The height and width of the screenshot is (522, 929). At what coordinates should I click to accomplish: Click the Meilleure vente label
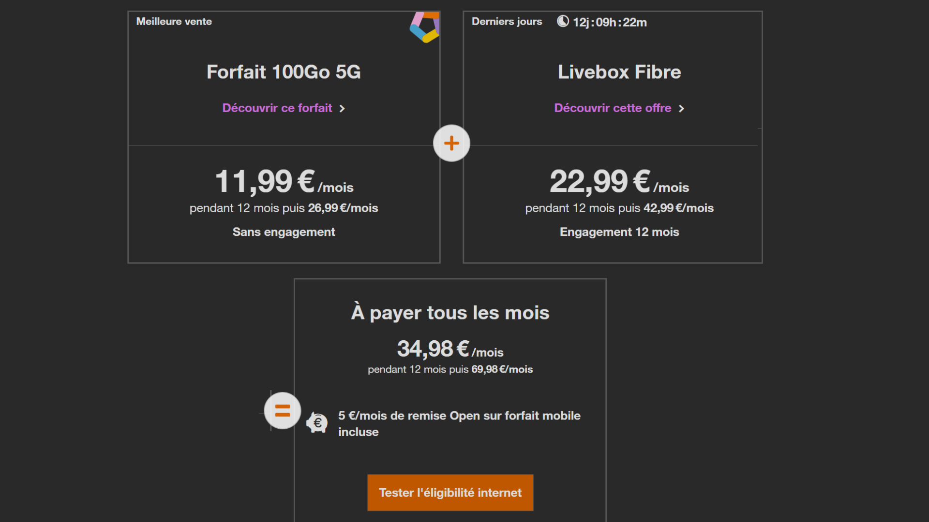174,22
